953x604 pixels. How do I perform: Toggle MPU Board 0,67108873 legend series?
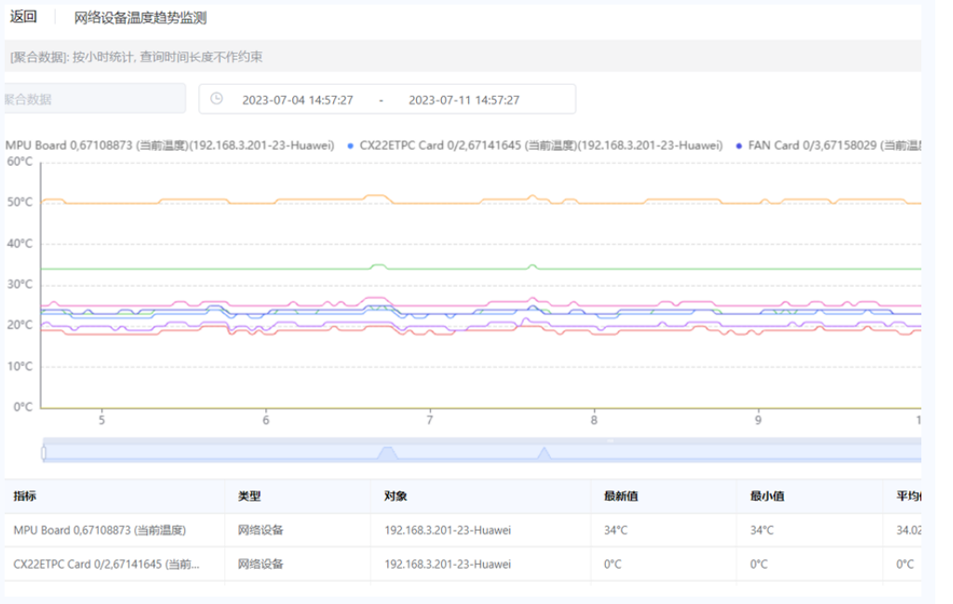tap(169, 145)
